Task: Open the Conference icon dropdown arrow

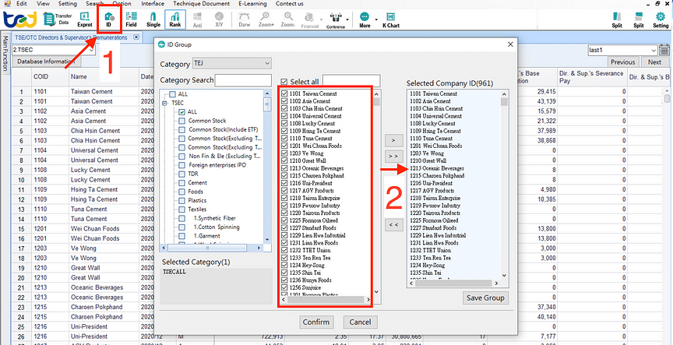Action: click(347, 19)
